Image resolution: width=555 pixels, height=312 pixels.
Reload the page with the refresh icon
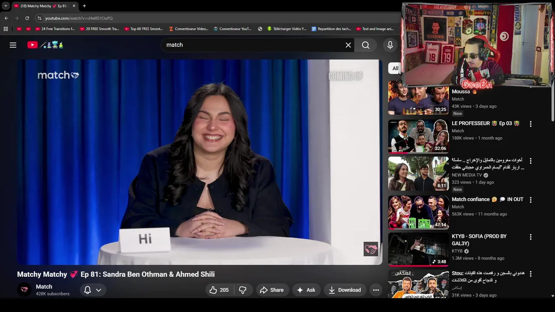point(27,18)
